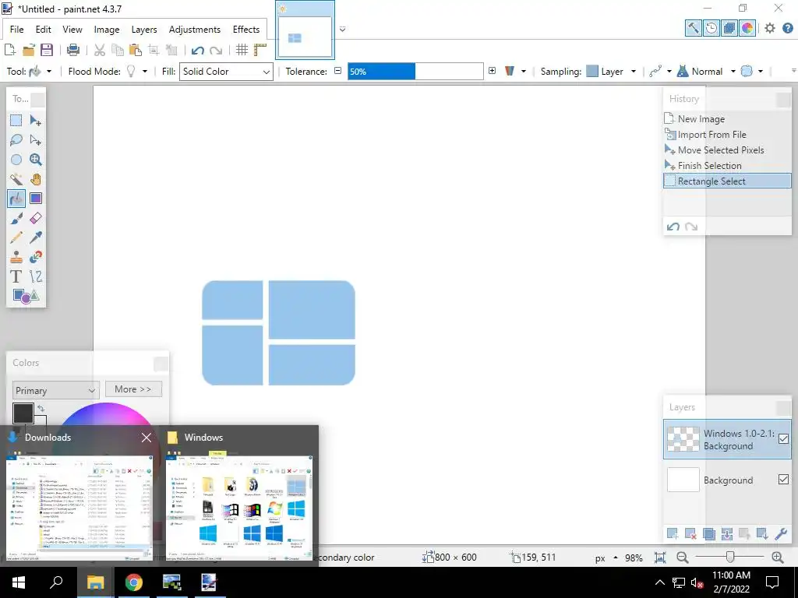Uncheck visibility of the bottom Background layer

click(x=783, y=479)
